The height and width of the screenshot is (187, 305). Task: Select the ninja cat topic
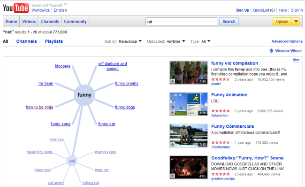coord(102,170)
